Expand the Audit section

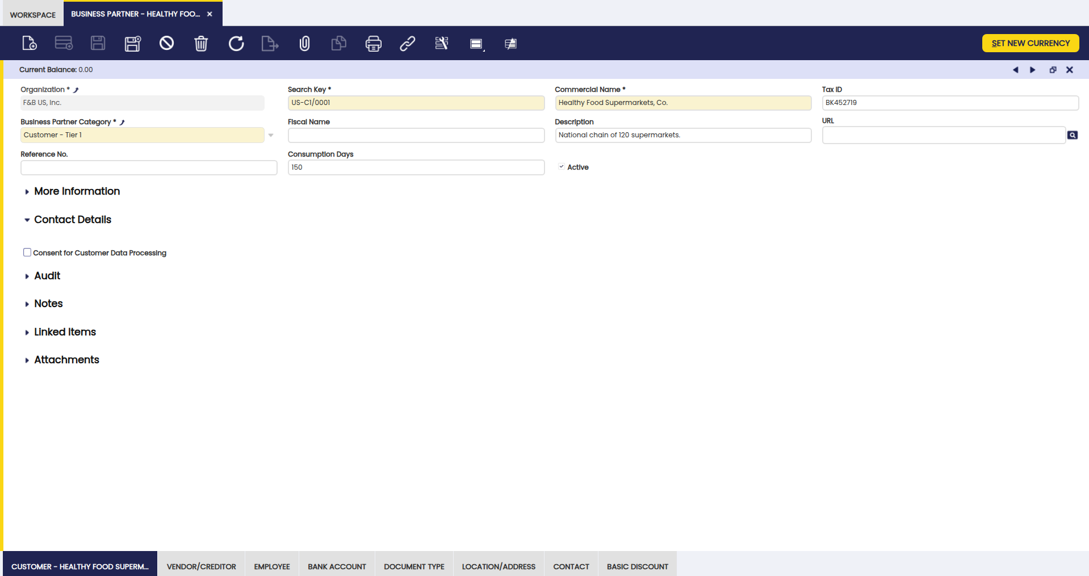(47, 276)
